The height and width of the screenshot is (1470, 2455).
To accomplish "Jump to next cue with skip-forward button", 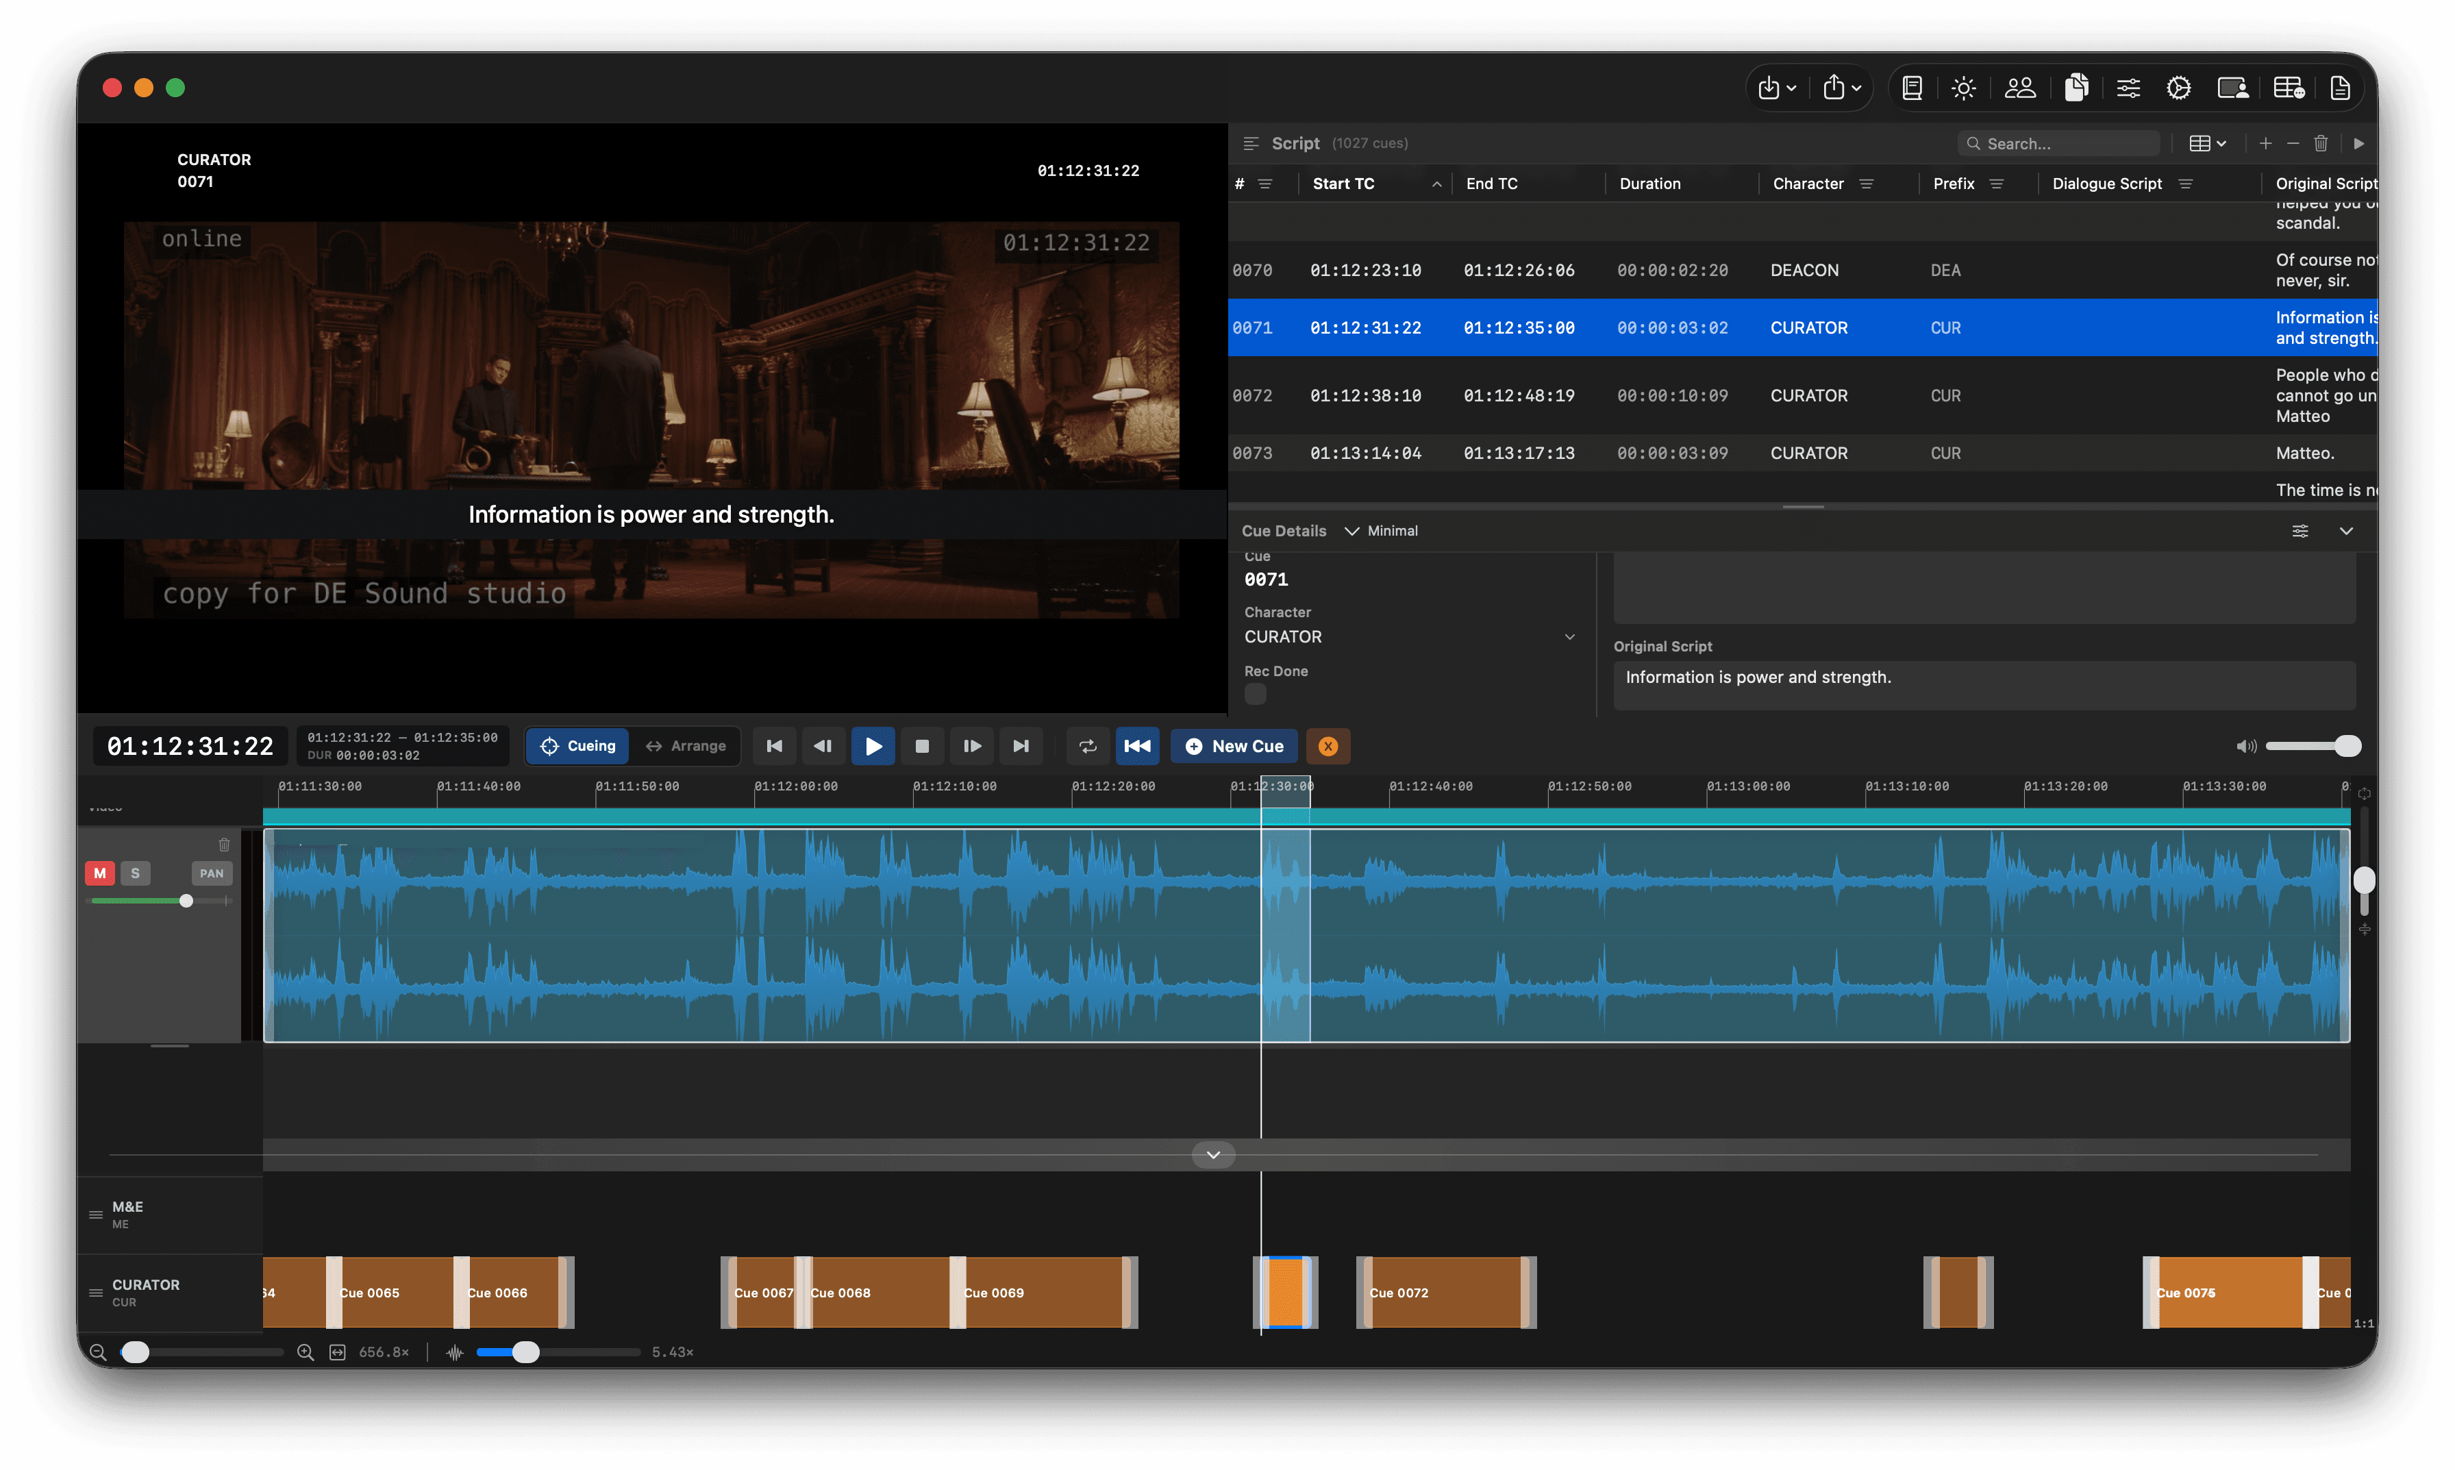I will [1020, 746].
